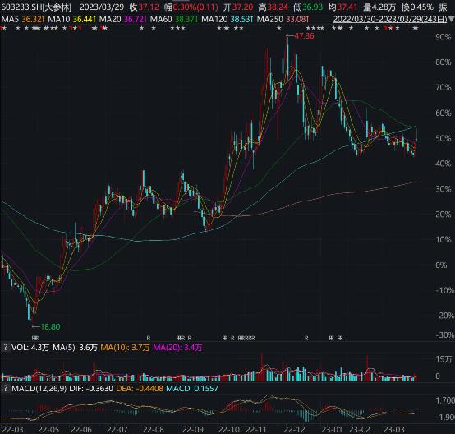
Task: Click the 23-01 date on the x-axis
Action: point(332,430)
